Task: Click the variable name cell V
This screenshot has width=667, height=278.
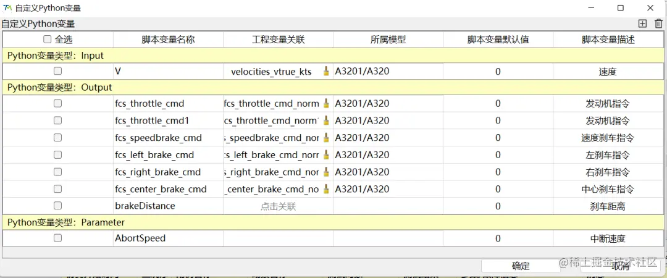Action: point(168,72)
